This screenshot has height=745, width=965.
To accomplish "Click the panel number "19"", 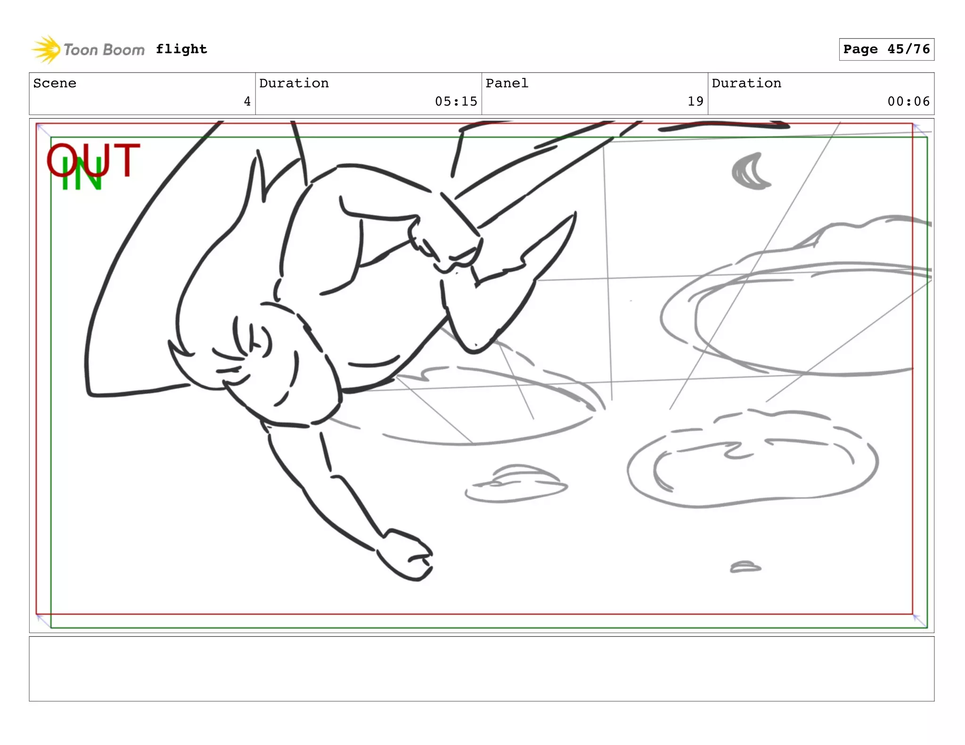I will tap(695, 101).
